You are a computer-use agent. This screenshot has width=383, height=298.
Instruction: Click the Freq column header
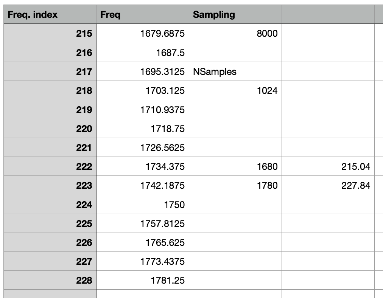tap(142, 14)
